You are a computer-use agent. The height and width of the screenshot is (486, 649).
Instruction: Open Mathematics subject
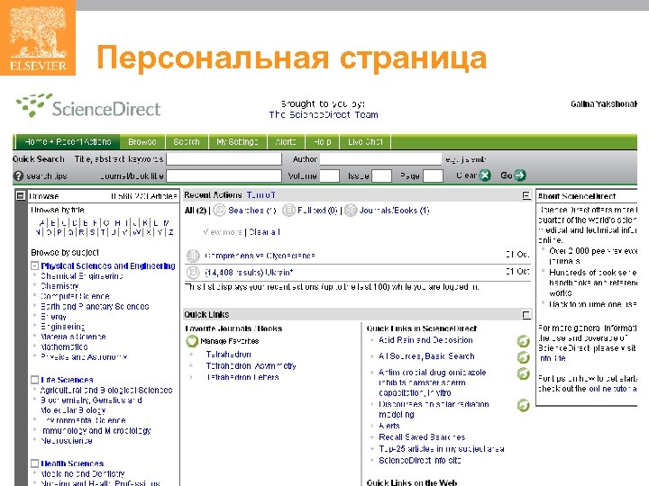click(64, 347)
